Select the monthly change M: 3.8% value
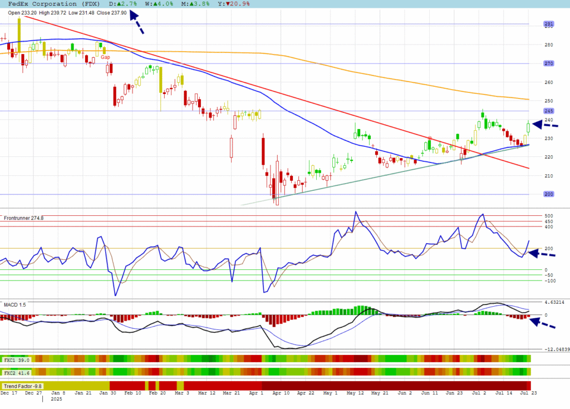 tap(195, 4)
